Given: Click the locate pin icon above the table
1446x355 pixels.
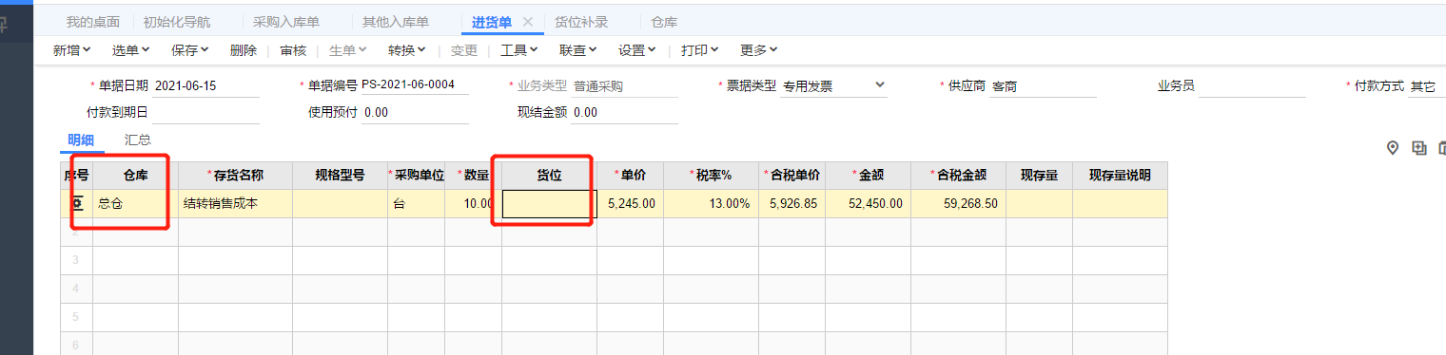Looking at the screenshot, I should coord(1393,147).
